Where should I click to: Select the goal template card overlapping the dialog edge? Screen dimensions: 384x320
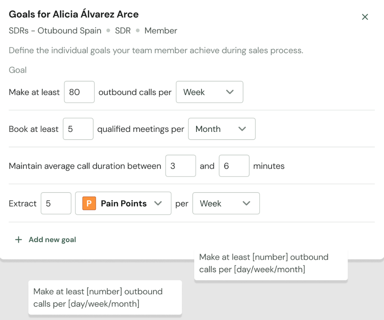click(271, 263)
